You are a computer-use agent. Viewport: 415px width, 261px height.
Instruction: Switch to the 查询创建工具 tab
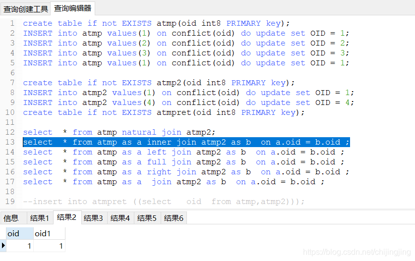click(x=25, y=9)
